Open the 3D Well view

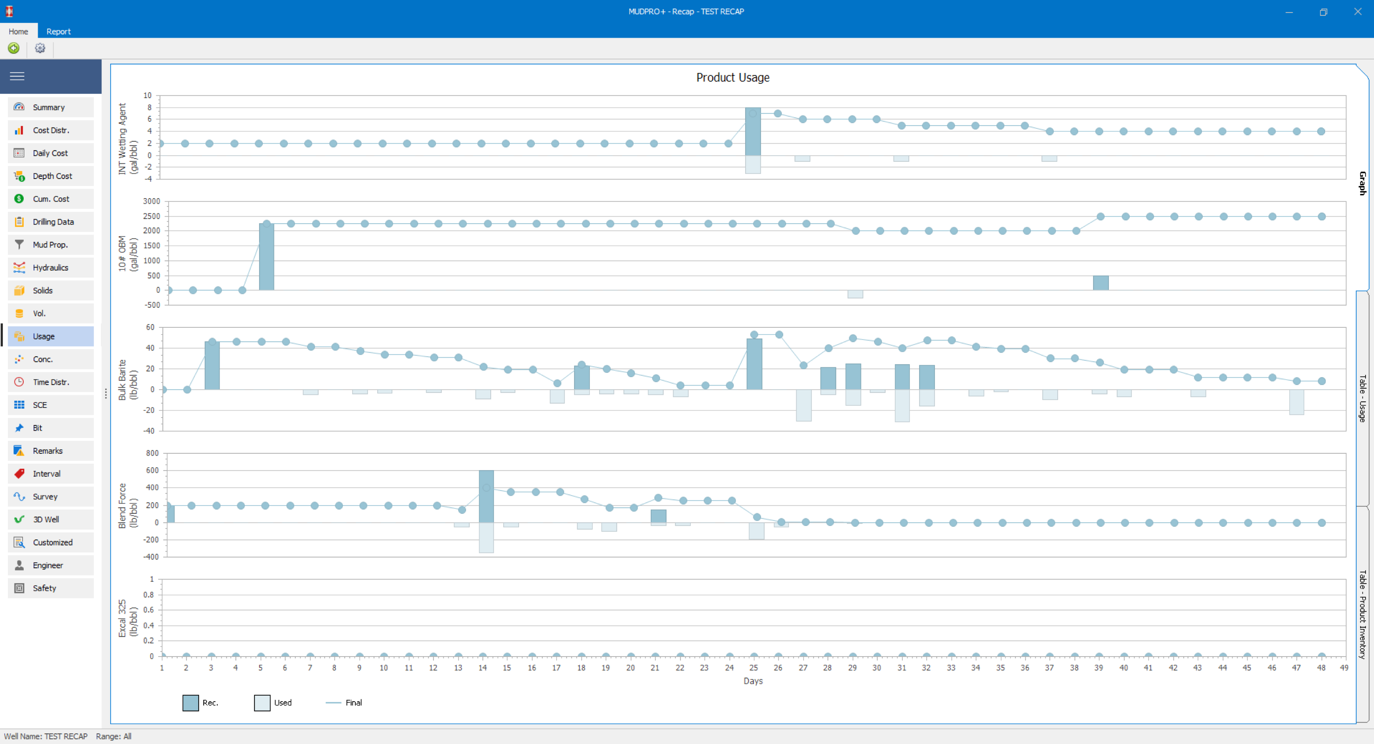click(46, 519)
